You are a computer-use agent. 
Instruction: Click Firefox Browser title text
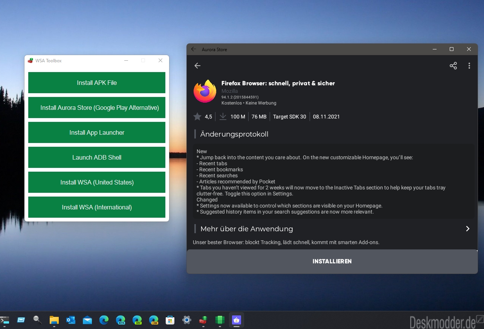click(x=278, y=83)
